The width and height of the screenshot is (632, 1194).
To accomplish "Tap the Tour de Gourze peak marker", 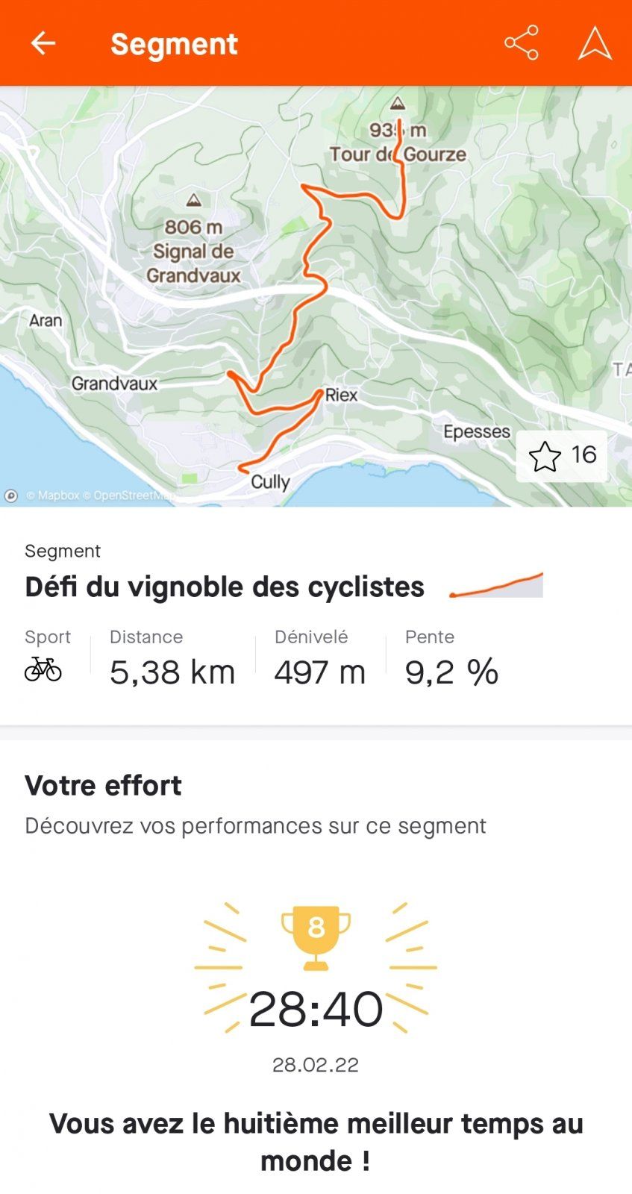I will pos(398,104).
